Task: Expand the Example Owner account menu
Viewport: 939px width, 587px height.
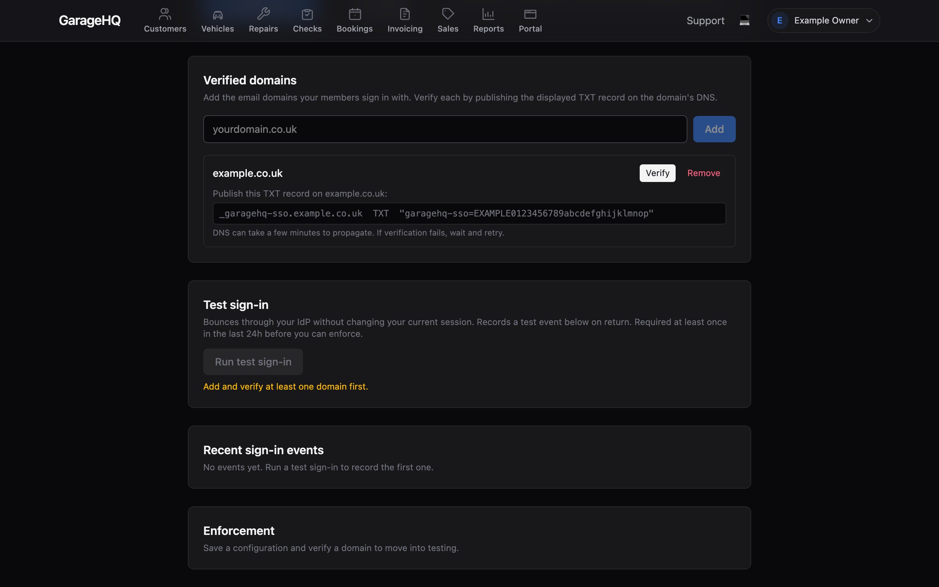Action: click(823, 21)
